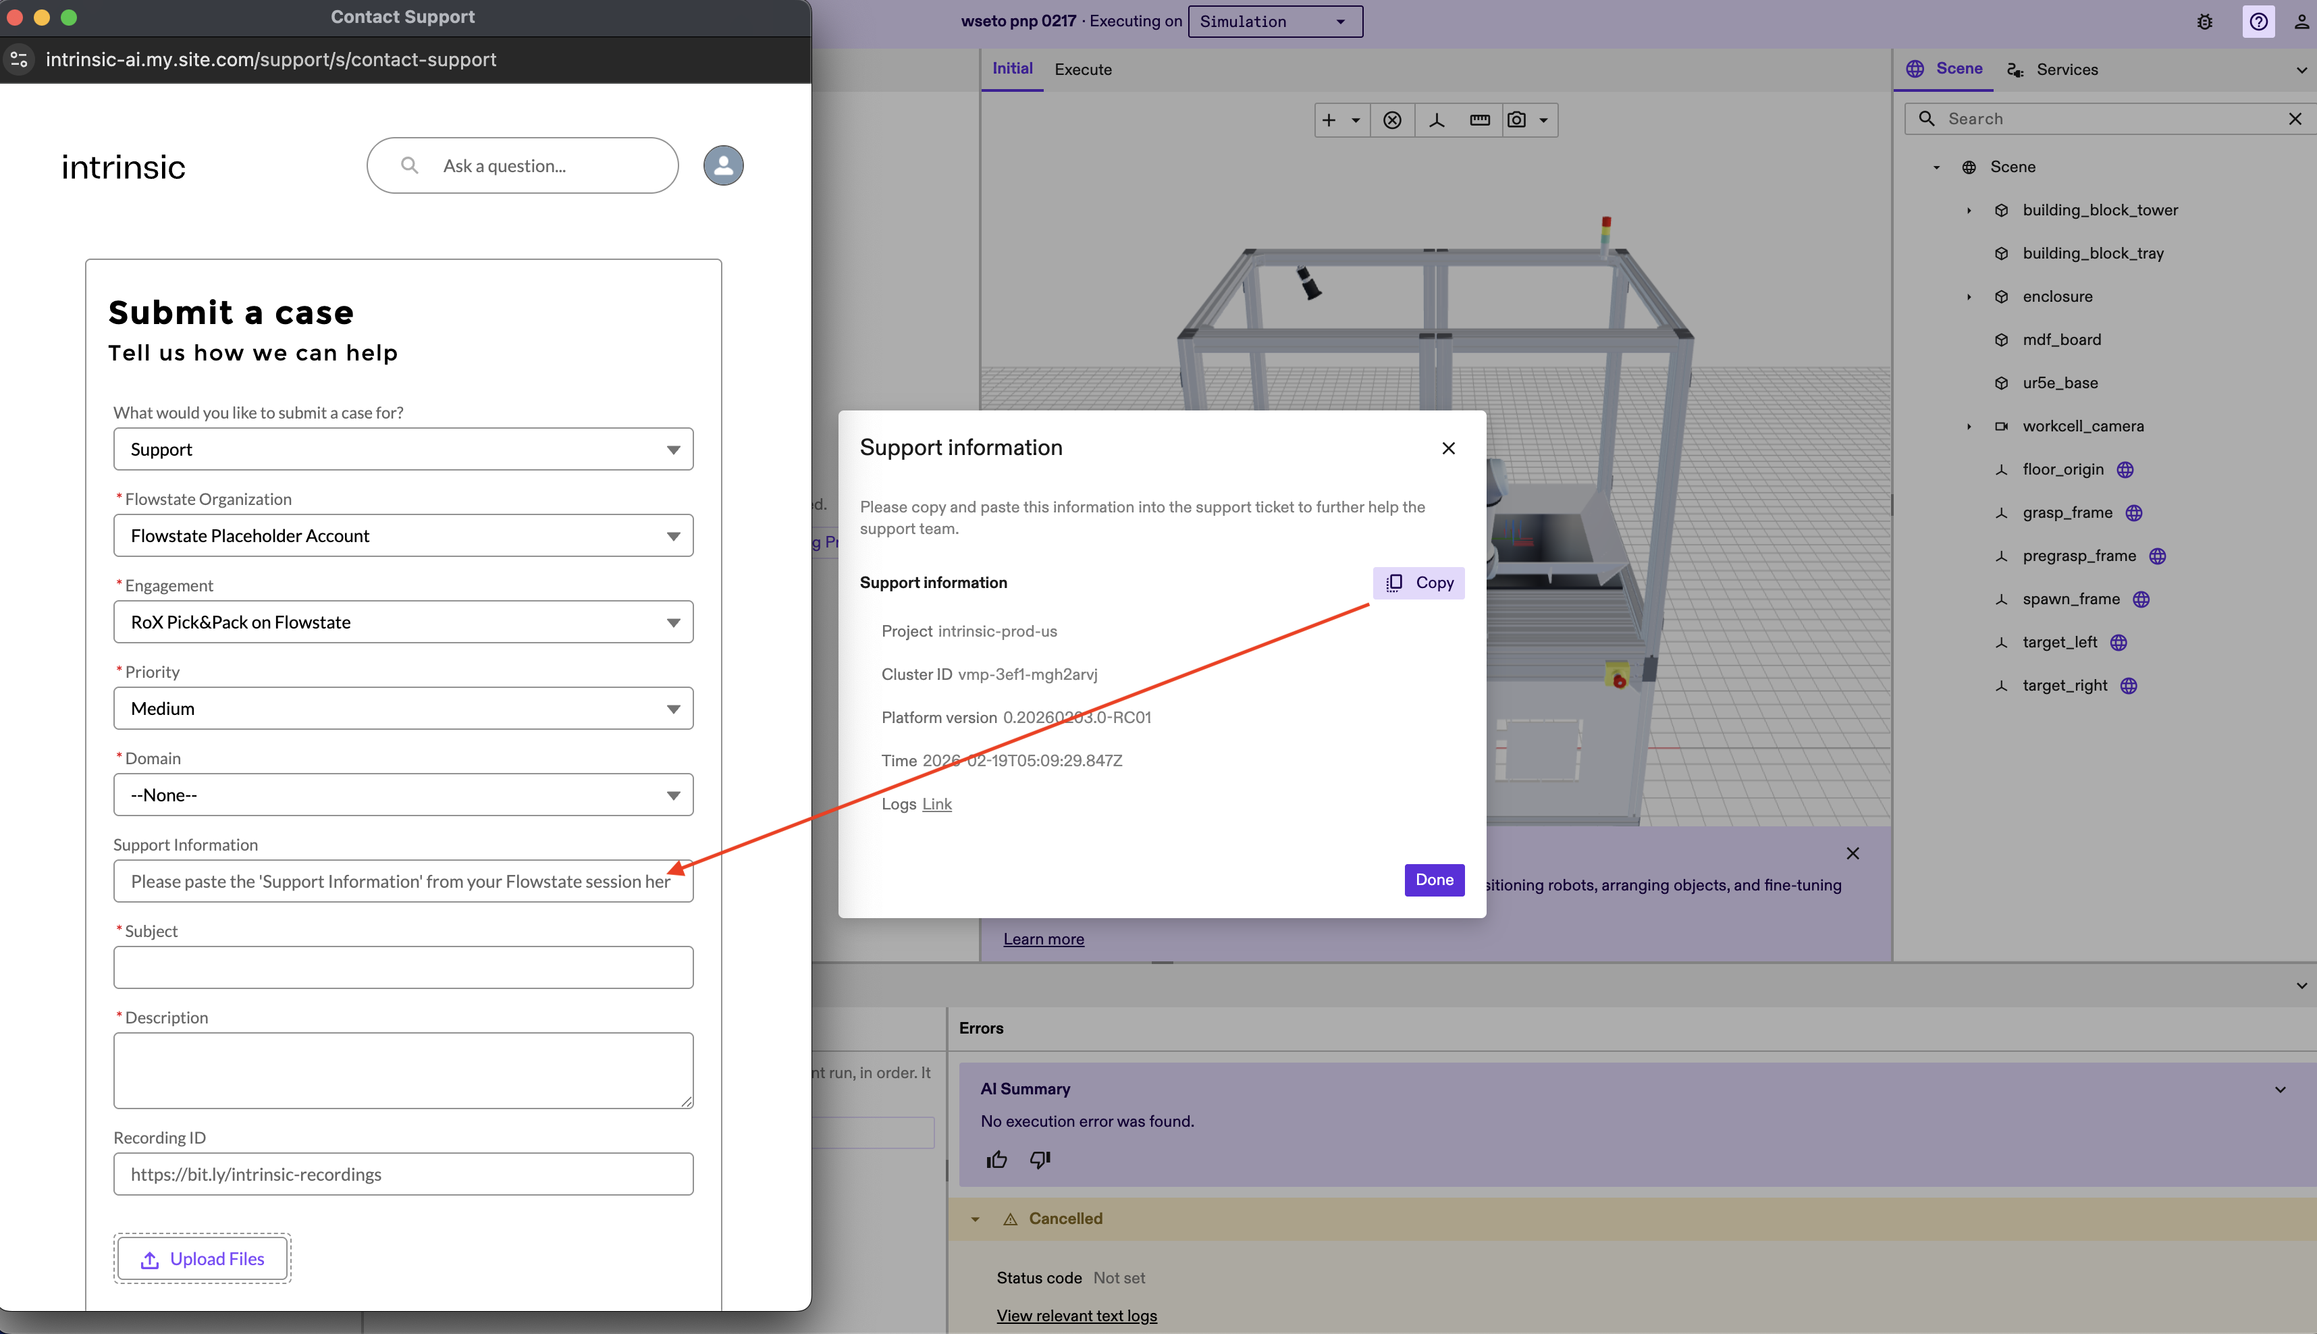Click the Copy support information button

pyautogui.click(x=1418, y=583)
